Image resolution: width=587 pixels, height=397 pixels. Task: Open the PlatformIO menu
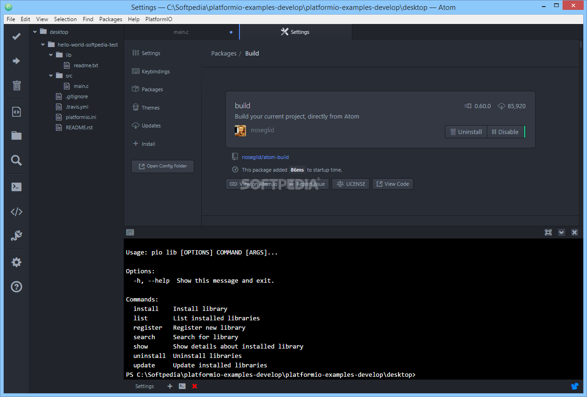(159, 19)
